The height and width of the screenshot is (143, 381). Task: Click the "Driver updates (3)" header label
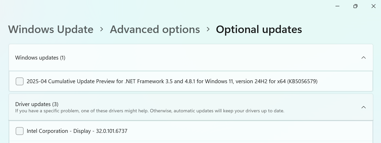pos(37,104)
